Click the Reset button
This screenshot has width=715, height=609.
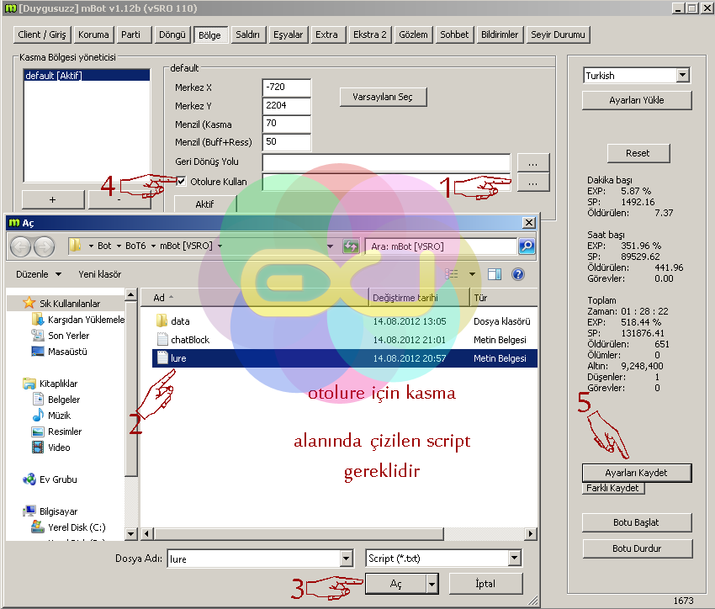[x=638, y=153]
